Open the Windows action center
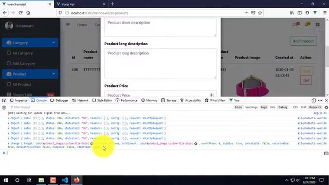The height and width of the screenshot is (185, 329). [321, 180]
